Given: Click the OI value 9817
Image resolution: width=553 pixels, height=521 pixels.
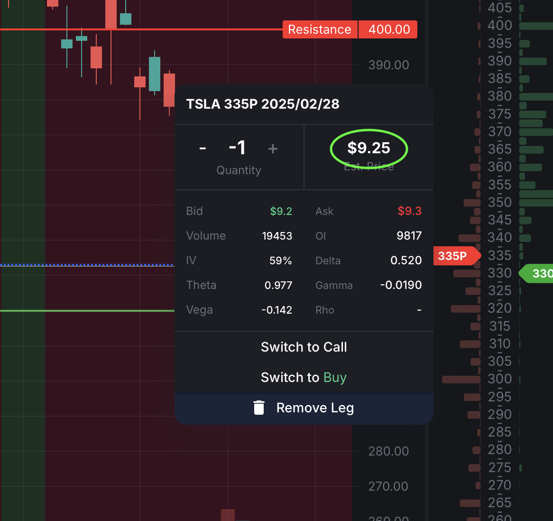Looking at the screenshot, I should point(409,236).
